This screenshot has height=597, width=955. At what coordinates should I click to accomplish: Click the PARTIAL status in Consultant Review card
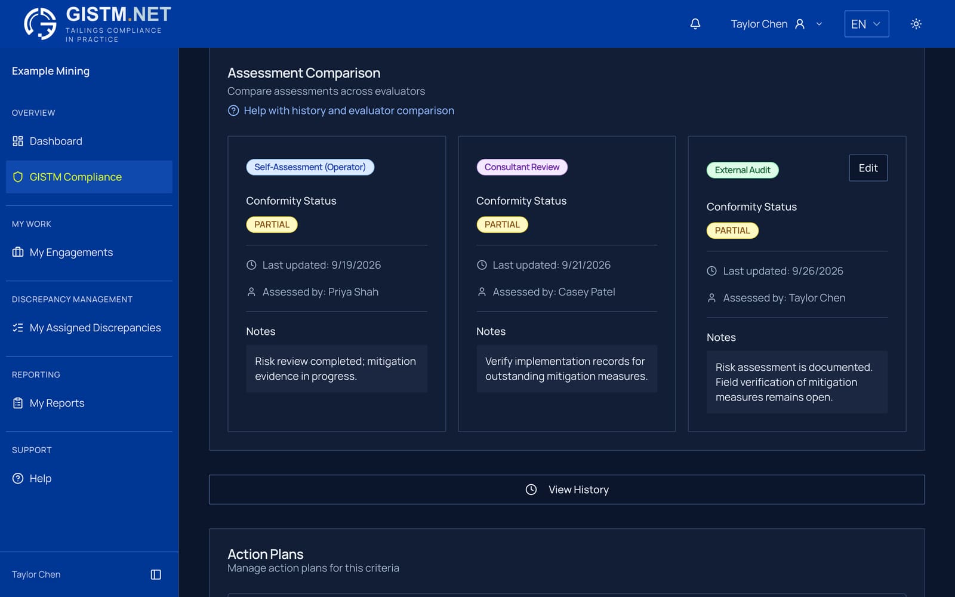502,224
